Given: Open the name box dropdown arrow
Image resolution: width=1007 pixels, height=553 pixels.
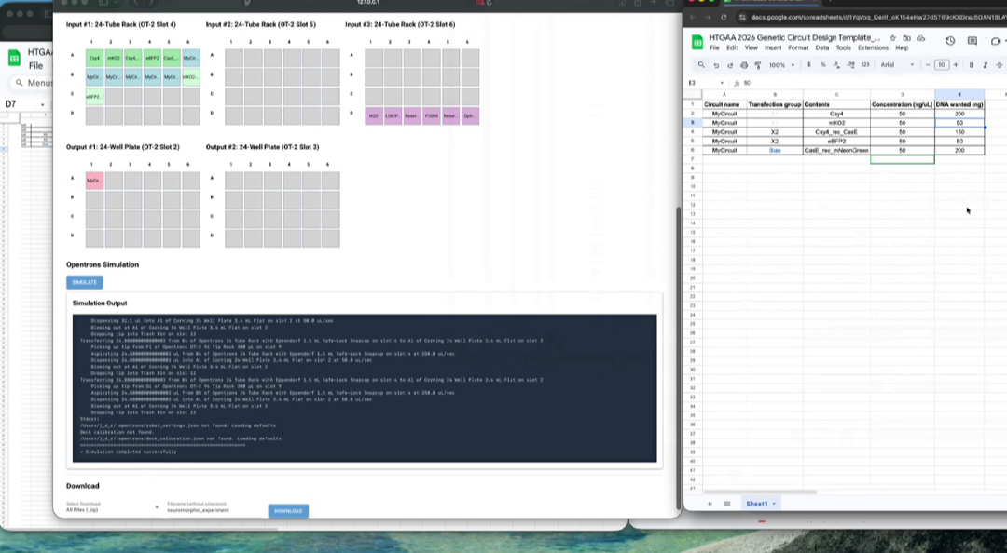Looking at the screenshot, I should (x=722, y=83).
